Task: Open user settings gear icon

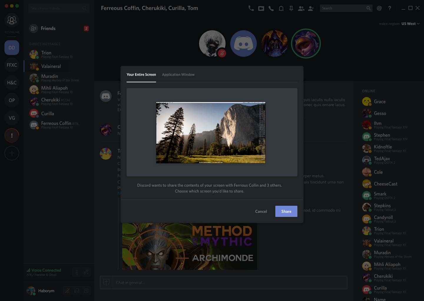Action: point(86,291)
